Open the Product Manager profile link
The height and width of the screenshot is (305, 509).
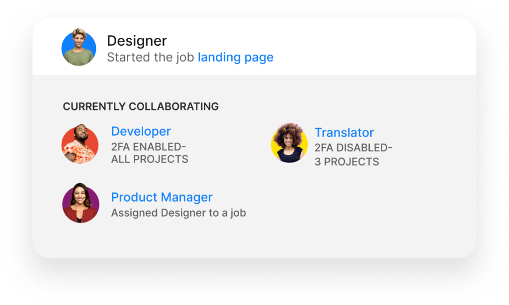pyautogui.click(x=162, y=197)
